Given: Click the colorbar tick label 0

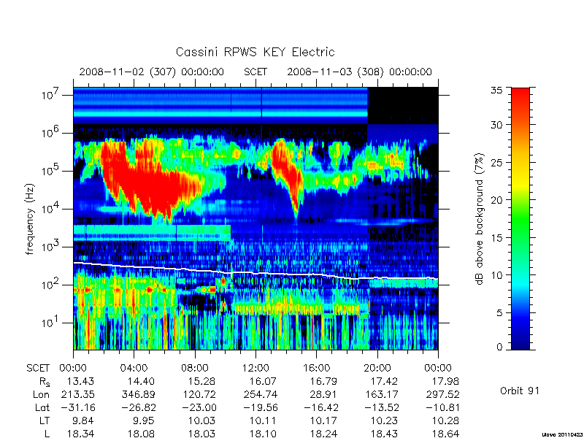Looking at the screenshot, I should [x=499, y=347].
